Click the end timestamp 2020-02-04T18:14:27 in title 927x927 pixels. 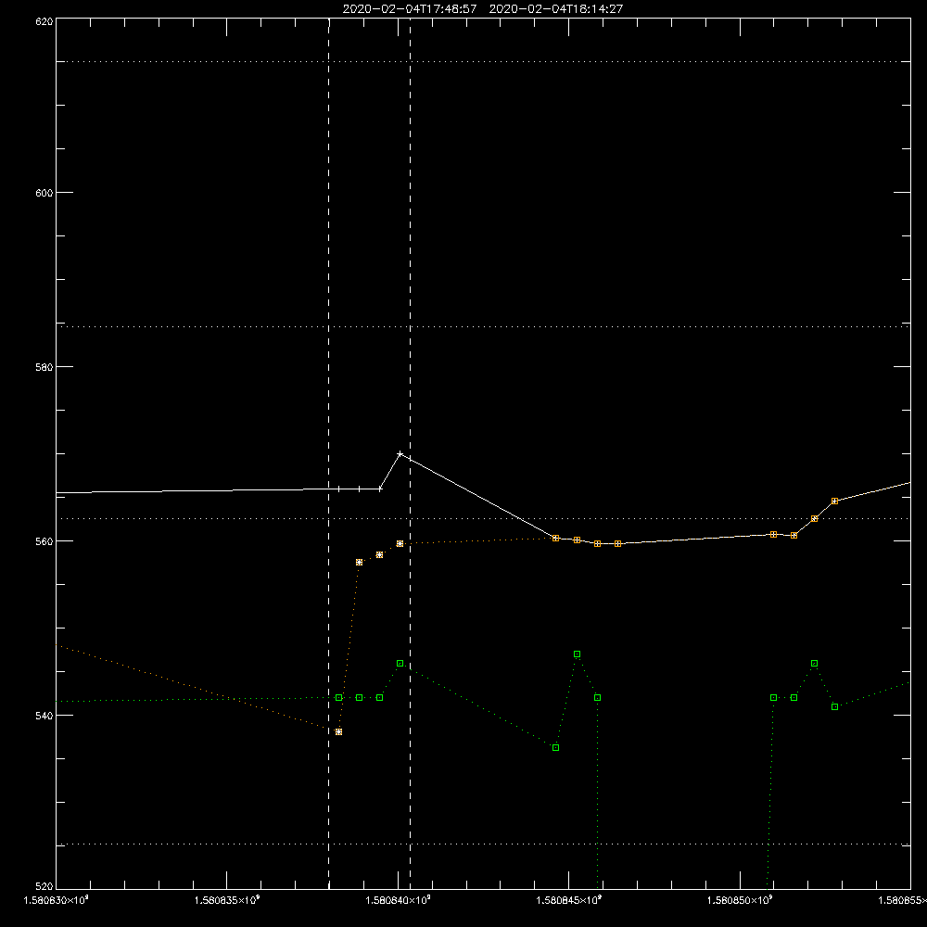[555, 9]
